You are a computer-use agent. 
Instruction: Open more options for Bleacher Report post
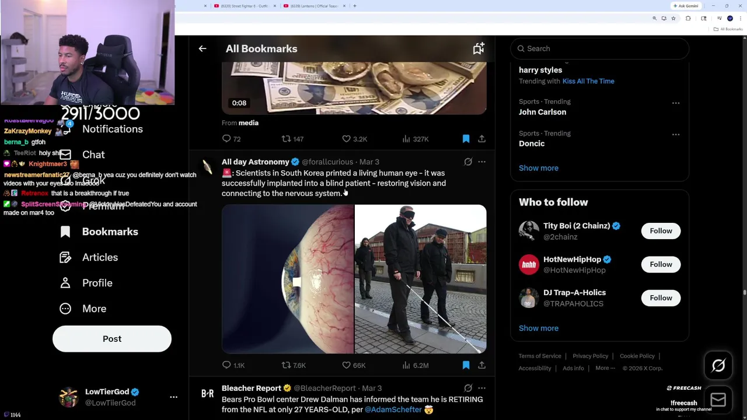pyautogui.click(x=481, y=388)
